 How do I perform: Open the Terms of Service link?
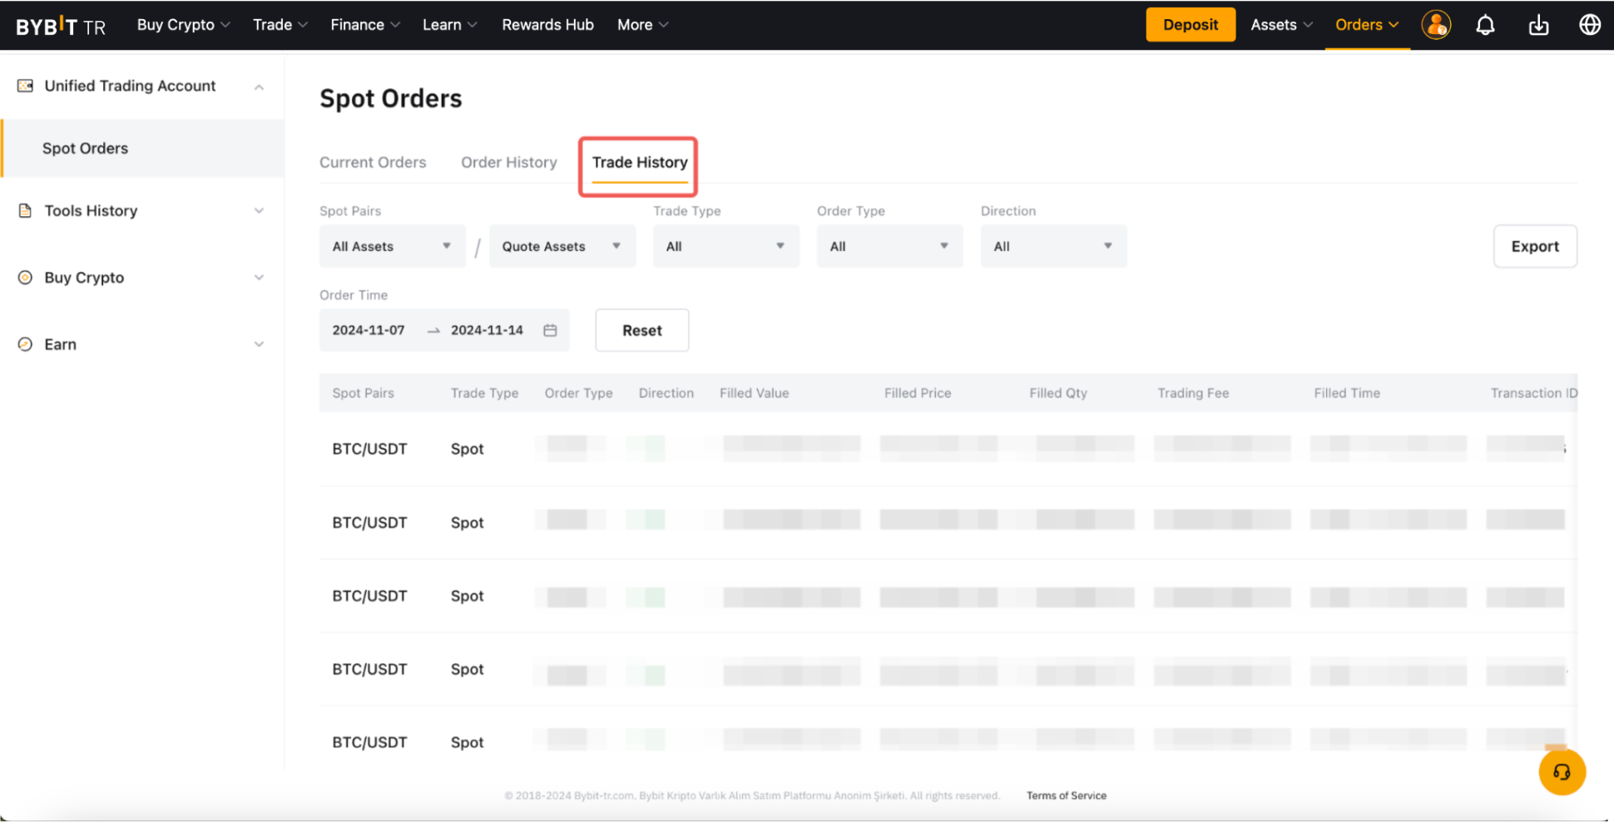click(x=1066, y=796)
